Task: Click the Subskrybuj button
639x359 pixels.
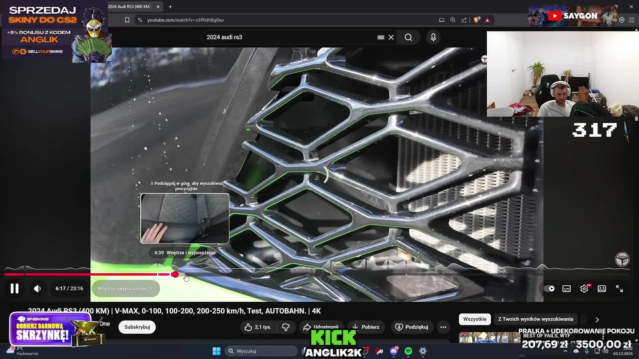Action: (137, 327)
